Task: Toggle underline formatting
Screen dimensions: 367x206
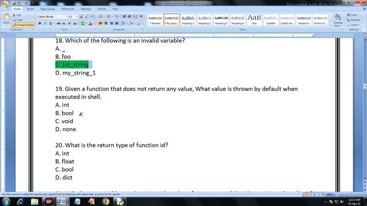Action: (x=50, y=23)
